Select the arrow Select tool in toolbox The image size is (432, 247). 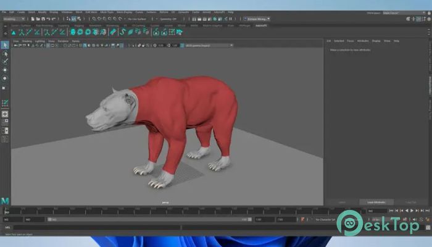coord(5,45)
